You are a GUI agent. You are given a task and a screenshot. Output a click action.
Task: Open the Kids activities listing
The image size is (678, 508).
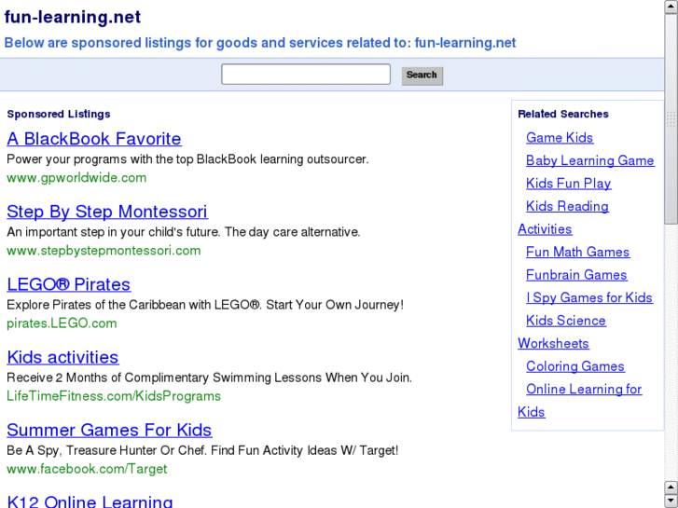[62, 357]
